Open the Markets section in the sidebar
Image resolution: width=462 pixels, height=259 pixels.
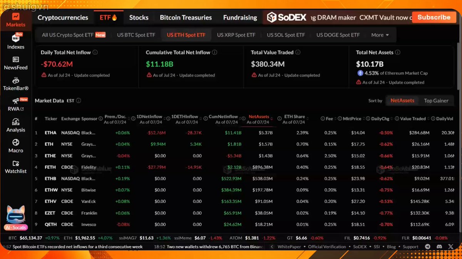tap(16, 20)
